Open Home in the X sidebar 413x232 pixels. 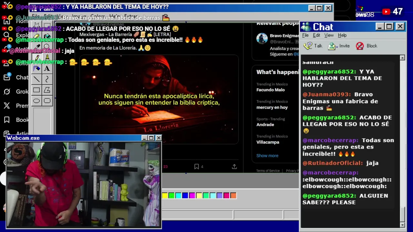point(7,21)
